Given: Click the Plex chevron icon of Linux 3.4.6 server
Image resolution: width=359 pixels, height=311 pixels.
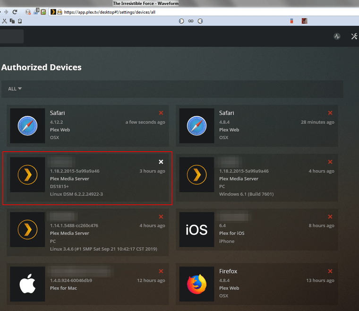Looking at the screenshot, I should (27, 230).
